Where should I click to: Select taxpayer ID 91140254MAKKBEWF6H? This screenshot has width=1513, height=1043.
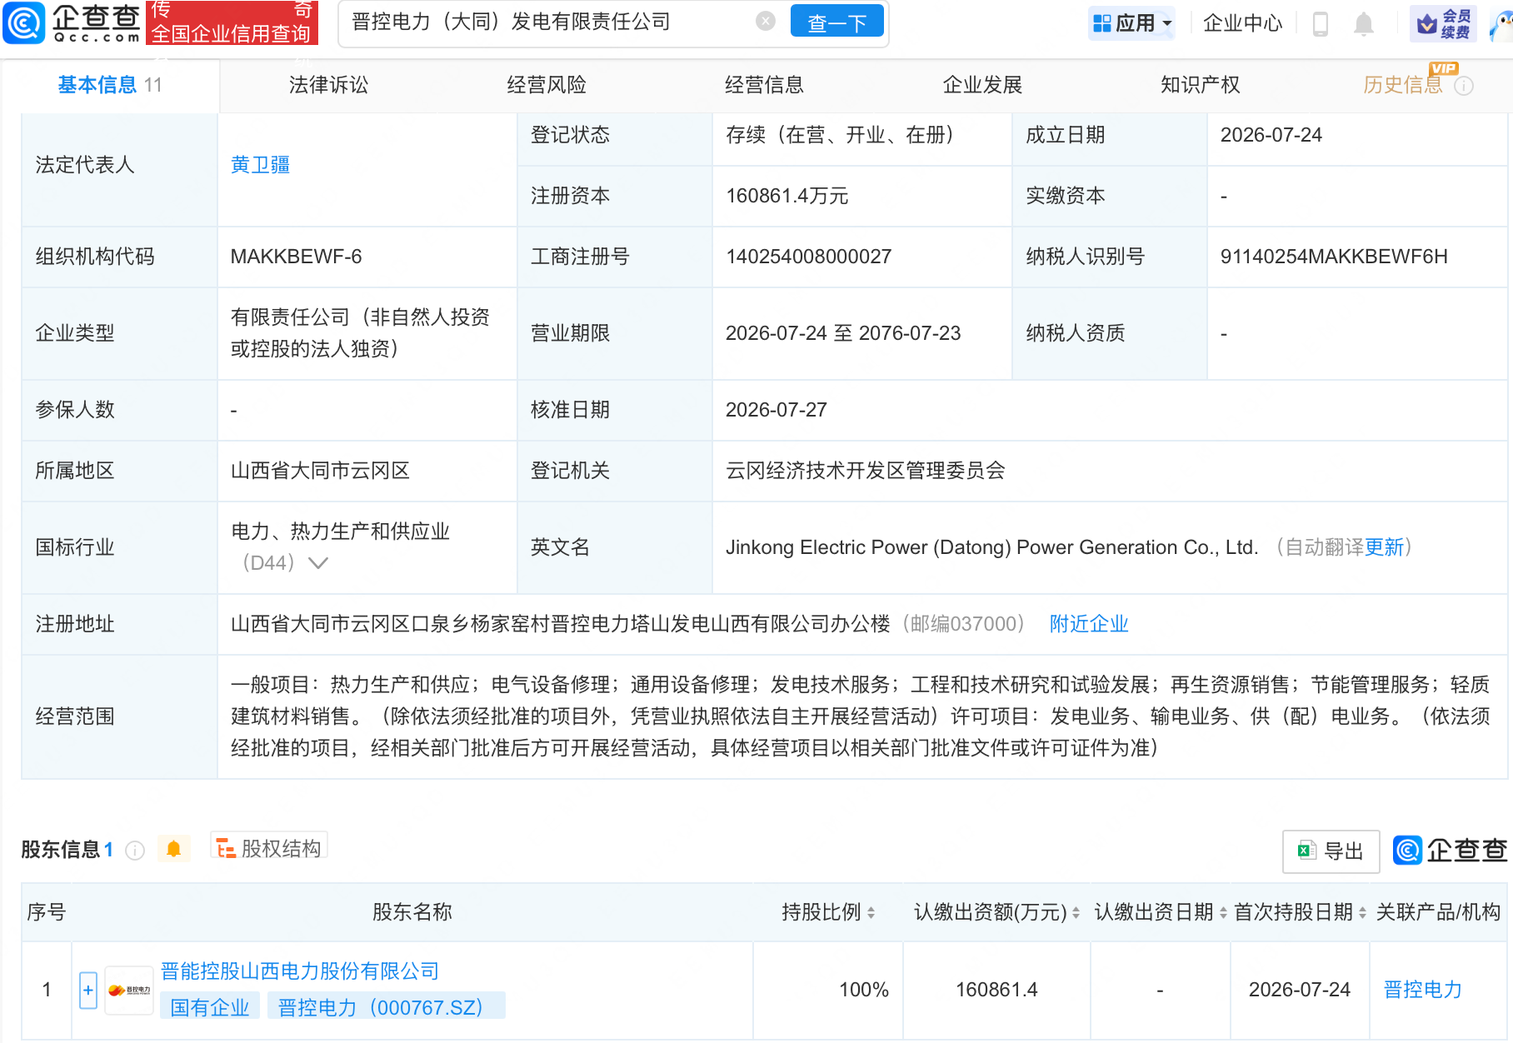pyautogui.click(x=1334, y=257)
